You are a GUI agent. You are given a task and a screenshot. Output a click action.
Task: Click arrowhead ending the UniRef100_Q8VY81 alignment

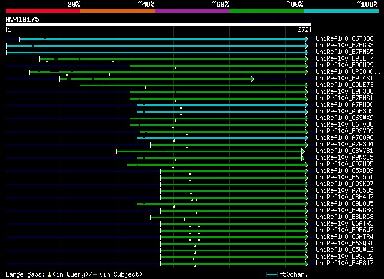pos(303,152)
